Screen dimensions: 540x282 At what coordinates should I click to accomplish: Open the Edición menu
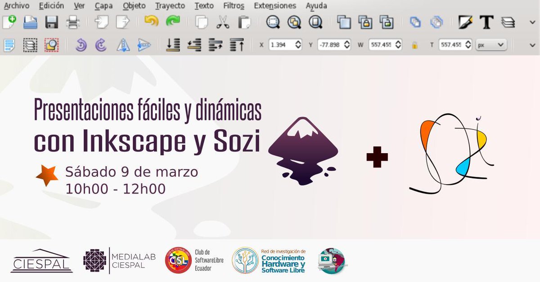51,6
